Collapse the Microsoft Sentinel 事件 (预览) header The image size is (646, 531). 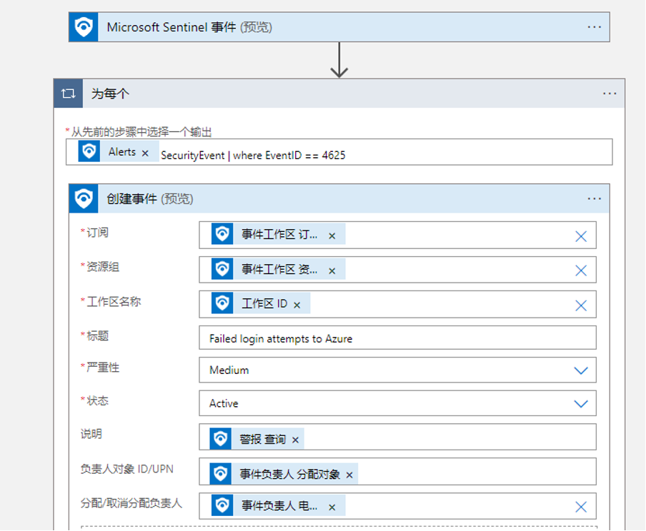click(x=339, y=27)
